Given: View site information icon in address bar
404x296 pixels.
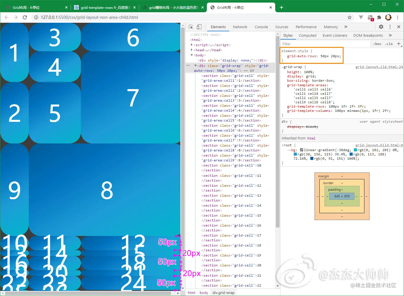Looking at the screenshot, I should point(36,17).
